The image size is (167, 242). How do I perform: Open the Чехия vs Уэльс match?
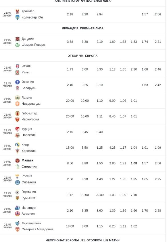coord(83,69)
